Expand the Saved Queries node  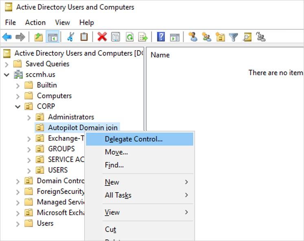click(x=7, y=64)
